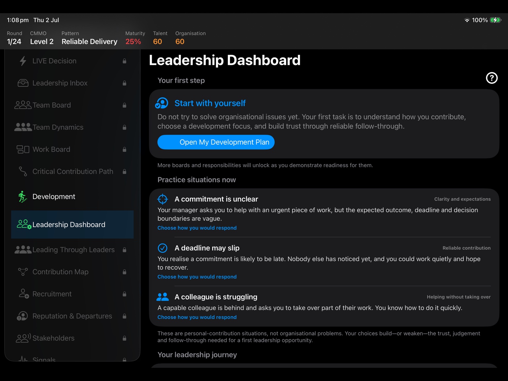Click the Your leadership journey heading
This screenshot has height=381, width=508.
click(x=197, y=355)
